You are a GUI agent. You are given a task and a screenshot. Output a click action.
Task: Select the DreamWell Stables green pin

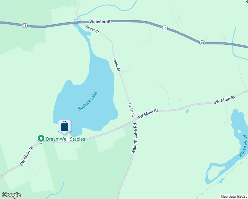click(x=41, y=139)
